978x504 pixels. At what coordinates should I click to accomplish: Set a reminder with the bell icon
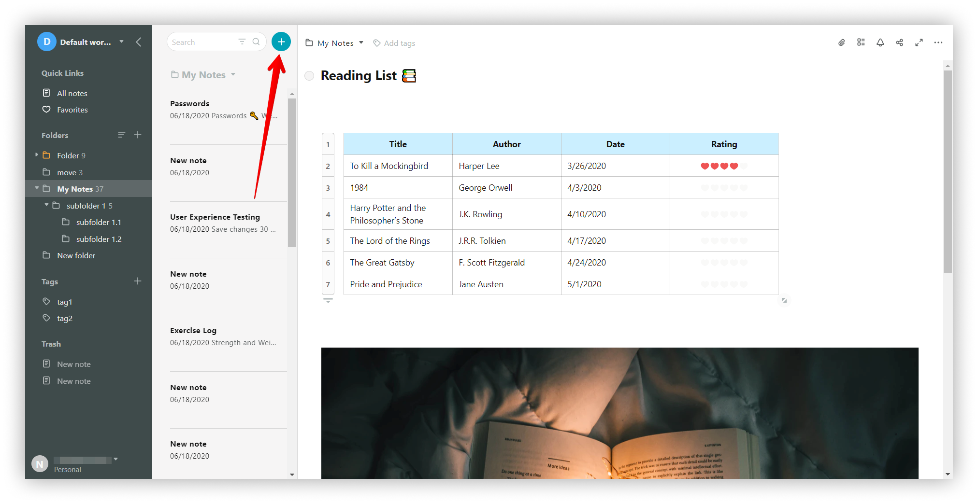pyautogui.click(x=880, y=42)
